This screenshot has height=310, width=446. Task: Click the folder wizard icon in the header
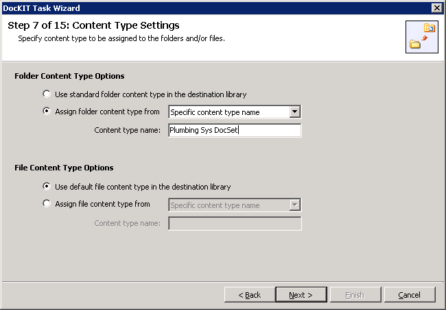click(x=422, y=36)
